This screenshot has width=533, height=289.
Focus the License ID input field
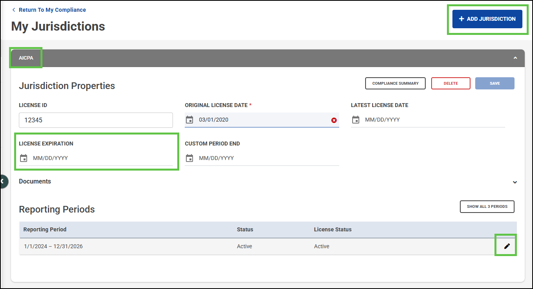96,120
